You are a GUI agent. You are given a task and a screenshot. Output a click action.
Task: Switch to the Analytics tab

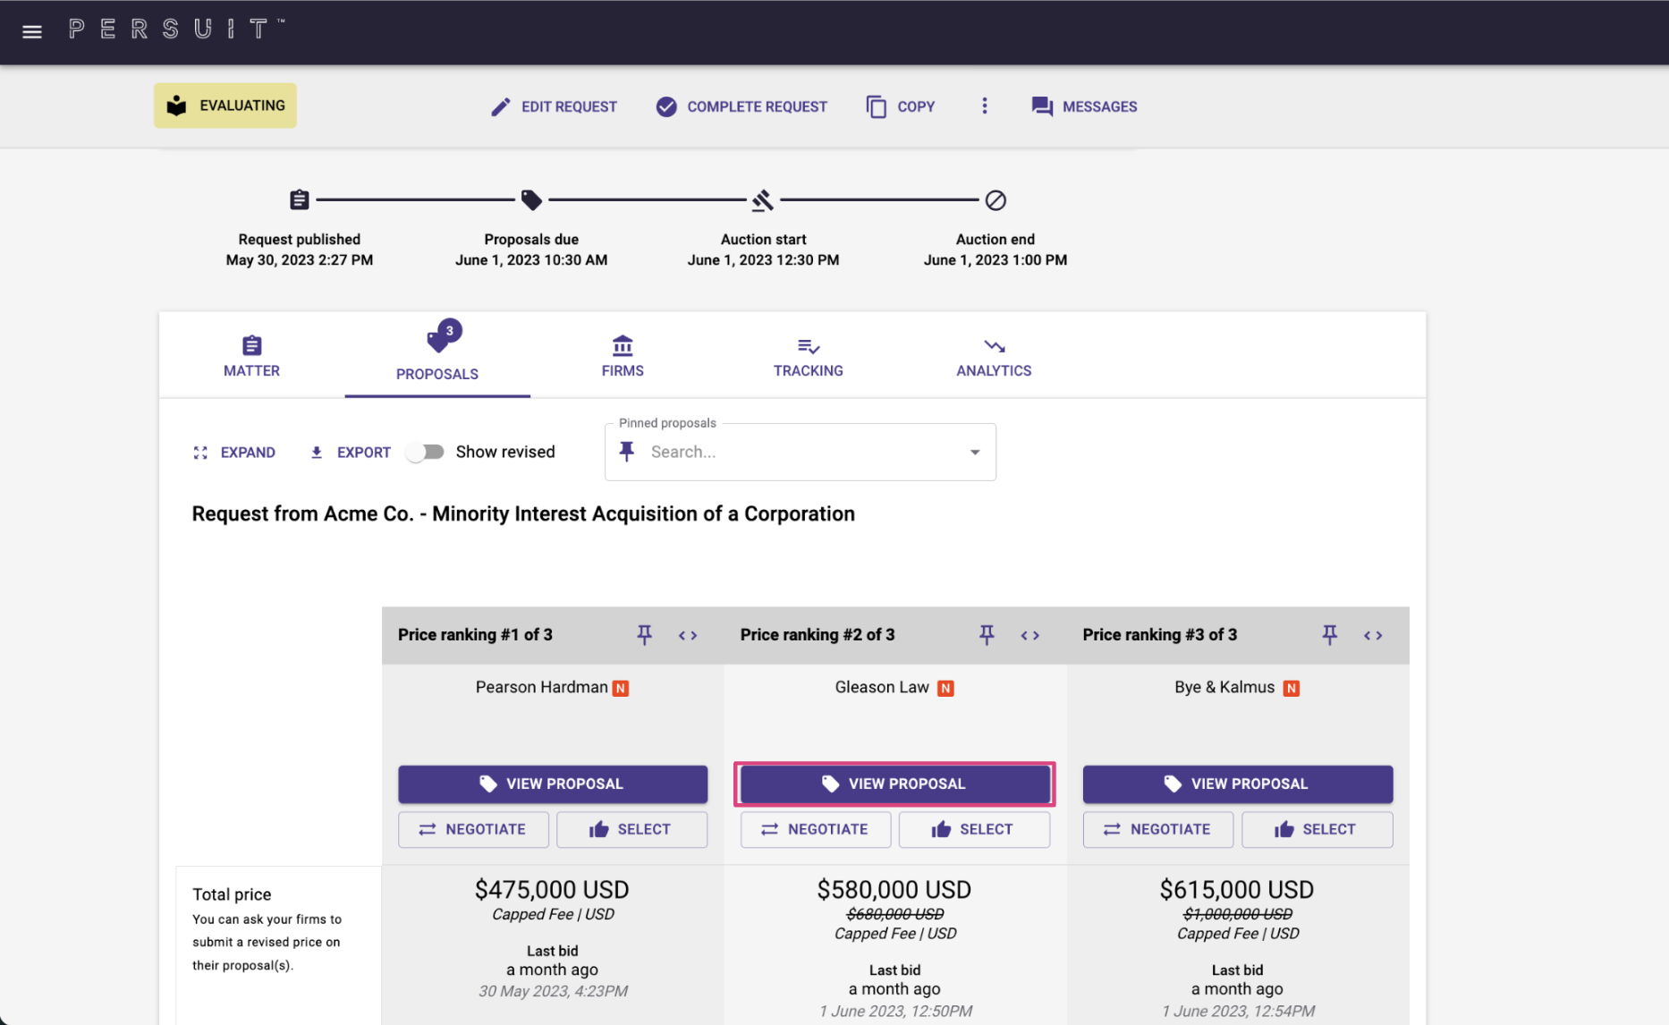point(994,355)
